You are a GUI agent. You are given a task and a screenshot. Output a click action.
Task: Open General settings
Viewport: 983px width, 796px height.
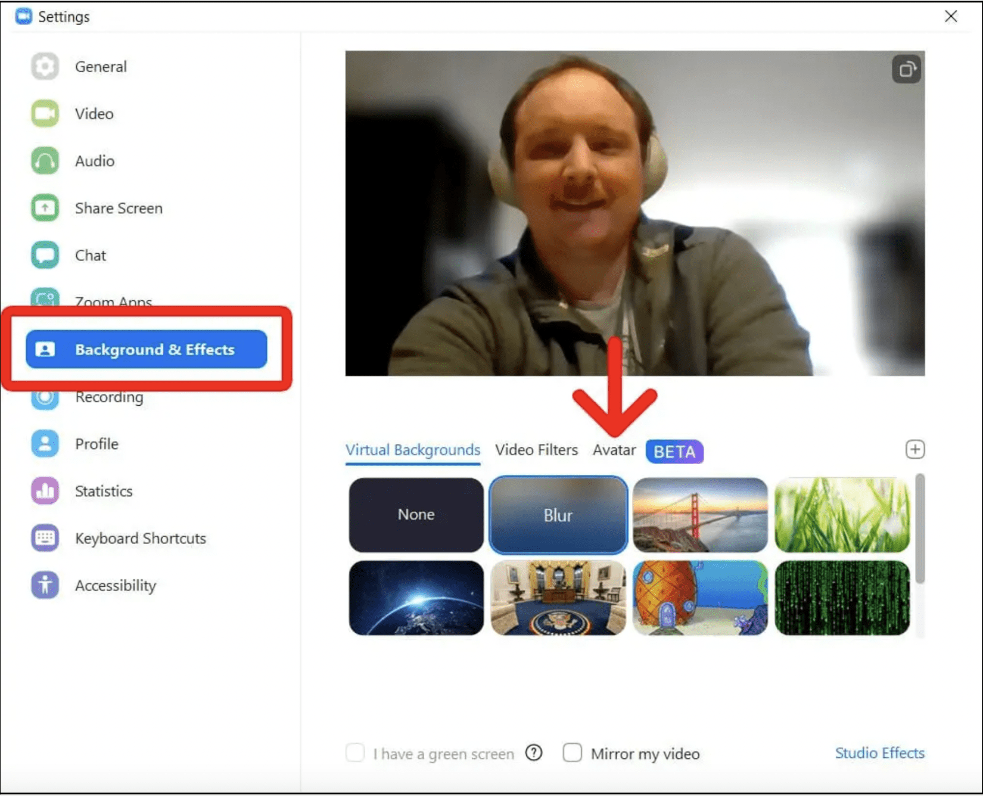pyautogui.click(x=100, y=67)
